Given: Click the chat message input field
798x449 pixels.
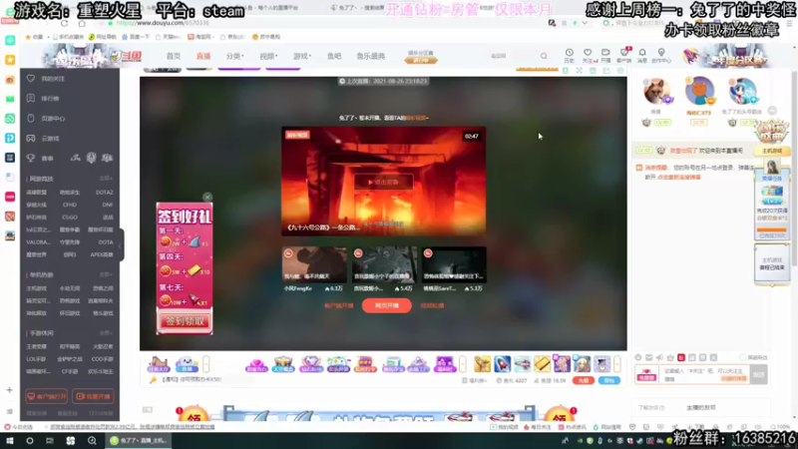Looking at the screenshot, I should [x=705, y=375].
